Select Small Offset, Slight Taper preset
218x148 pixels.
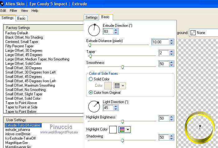coord(24,94)
